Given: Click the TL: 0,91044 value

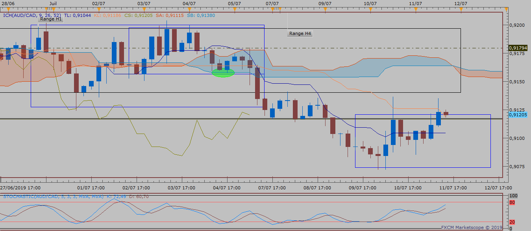Looking at the screenshot, I should pyautogui.click(x=78, y=15).
